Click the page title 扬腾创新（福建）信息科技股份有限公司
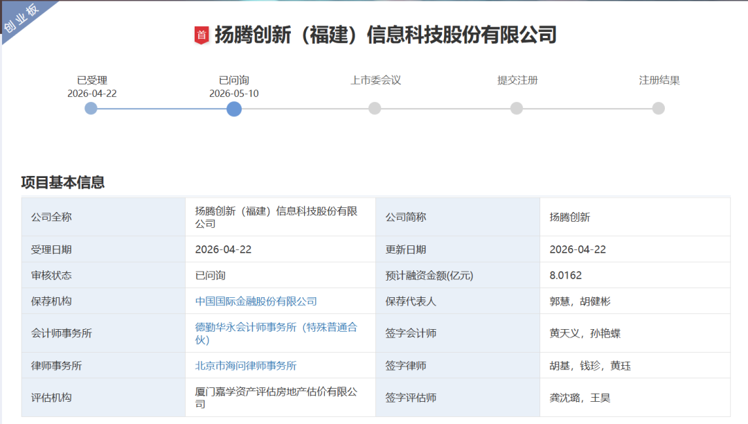Viewport: 748px width, 424px height. [386, 35]
